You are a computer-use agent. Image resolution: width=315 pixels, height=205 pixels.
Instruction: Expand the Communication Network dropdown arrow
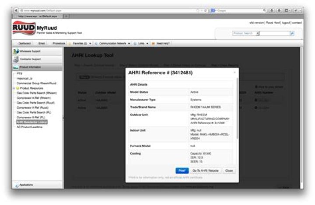tap(129, 44)
